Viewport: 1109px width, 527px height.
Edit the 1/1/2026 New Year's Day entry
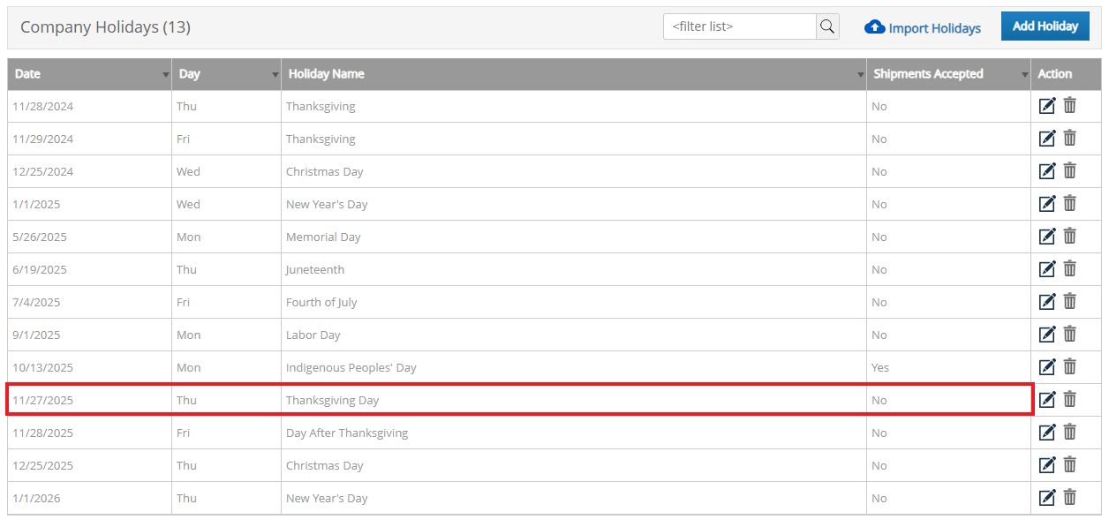[1047, 498]
